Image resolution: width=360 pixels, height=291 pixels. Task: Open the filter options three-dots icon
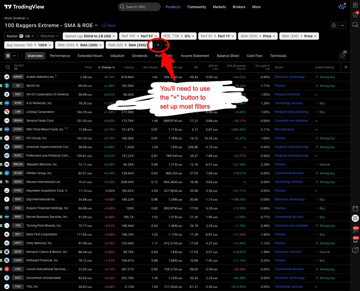click(166, 45)
